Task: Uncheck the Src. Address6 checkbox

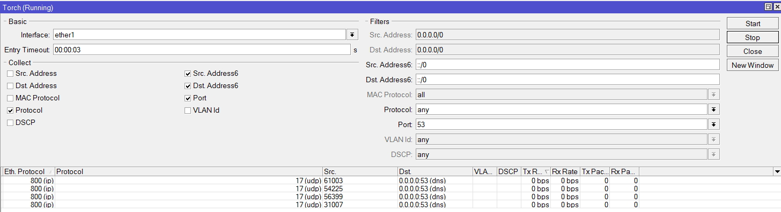Action: [188, 74]
